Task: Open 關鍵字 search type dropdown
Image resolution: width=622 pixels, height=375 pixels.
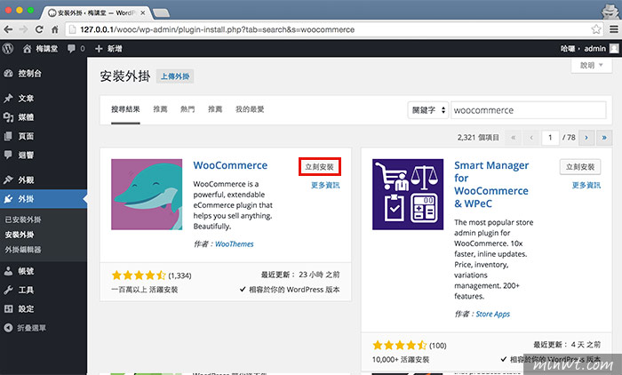Action: click(428, 110)
